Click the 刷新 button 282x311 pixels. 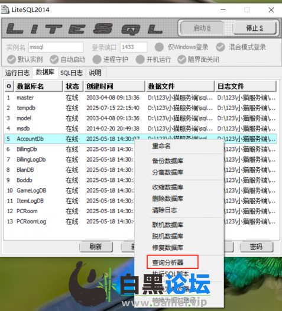(x=96, y=247)
